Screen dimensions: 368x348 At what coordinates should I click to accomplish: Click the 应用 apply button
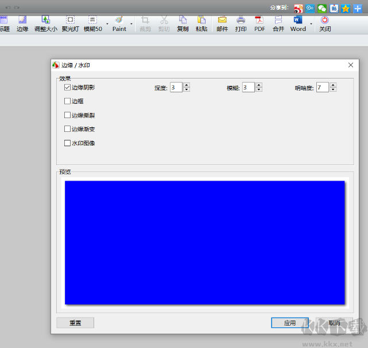coord(290,323)
